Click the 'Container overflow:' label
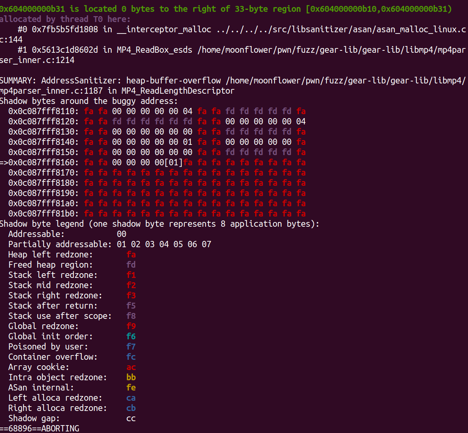 point(53,357)
